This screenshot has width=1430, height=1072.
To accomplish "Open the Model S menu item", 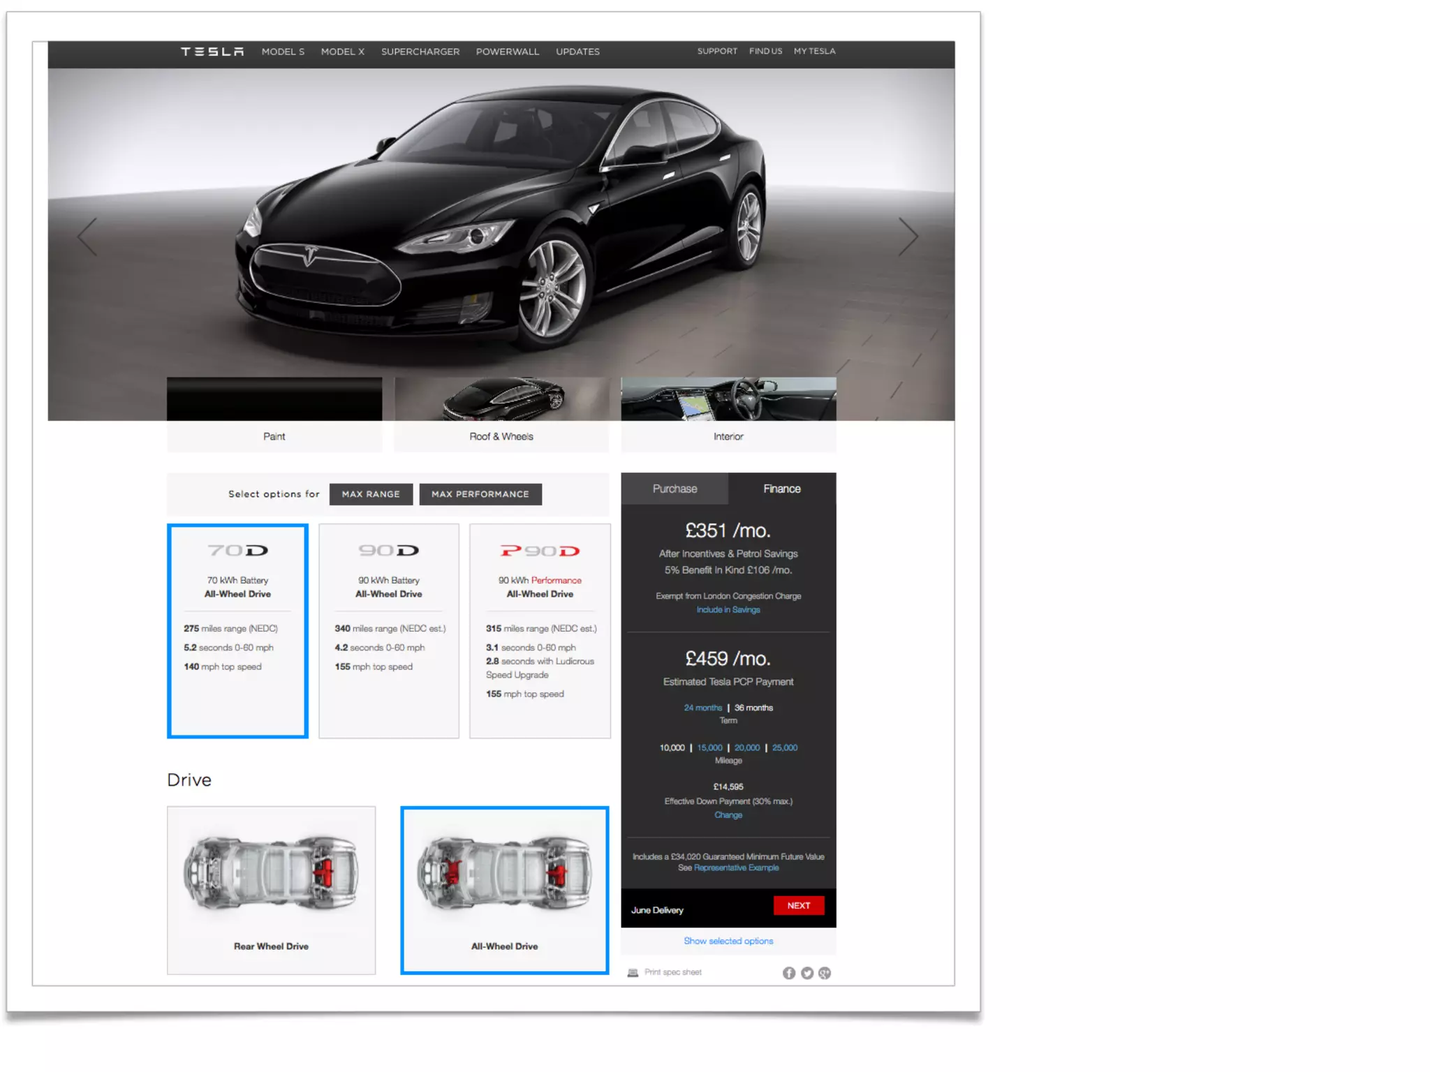I will [283, 52].
